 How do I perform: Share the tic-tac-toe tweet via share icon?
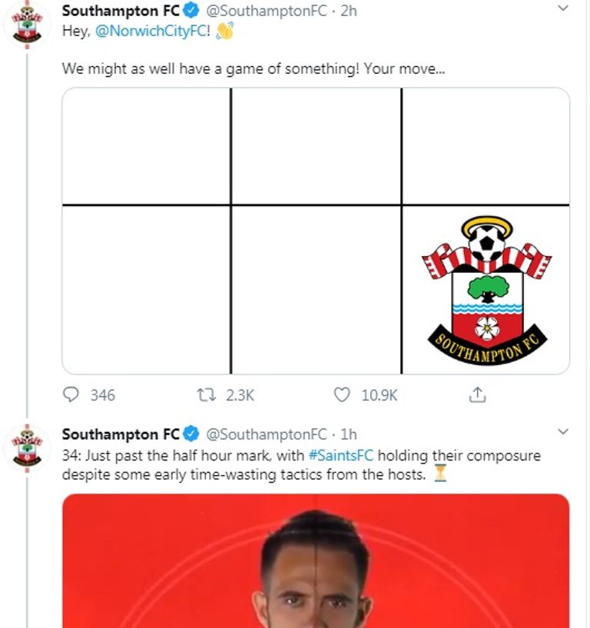(x=477, y=395)
